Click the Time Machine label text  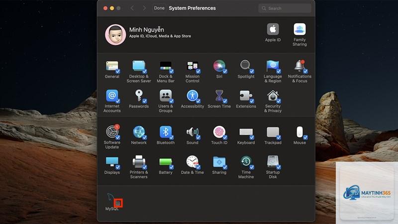click(246, 175)
